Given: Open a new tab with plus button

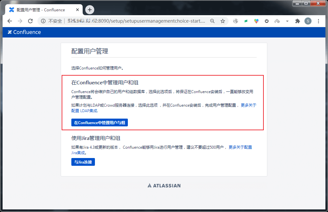Looking at the screenshot, I should (90, 10).
